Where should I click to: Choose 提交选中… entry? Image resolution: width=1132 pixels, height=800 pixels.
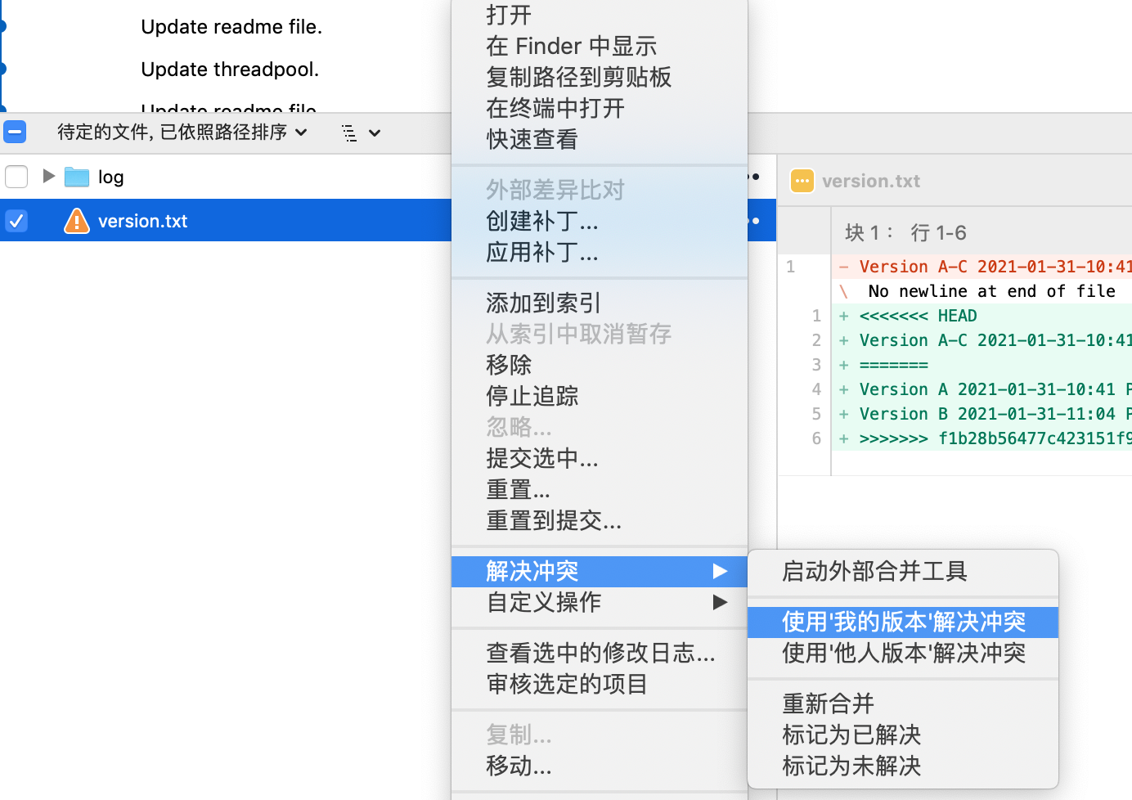click(x=600, y=458)
